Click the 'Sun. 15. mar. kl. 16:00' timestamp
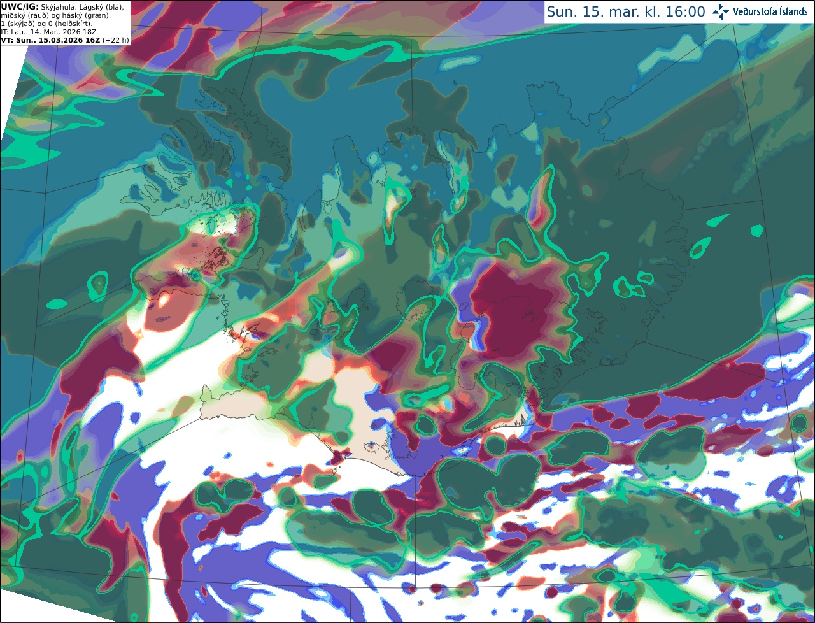Image resolution: width=815 pixels, height=623 pixels. (x=626, y=12)
